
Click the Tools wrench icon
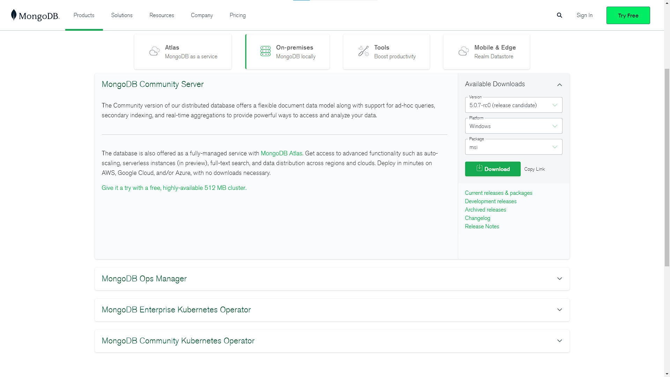pyautogui.click(x=363, y=51)
